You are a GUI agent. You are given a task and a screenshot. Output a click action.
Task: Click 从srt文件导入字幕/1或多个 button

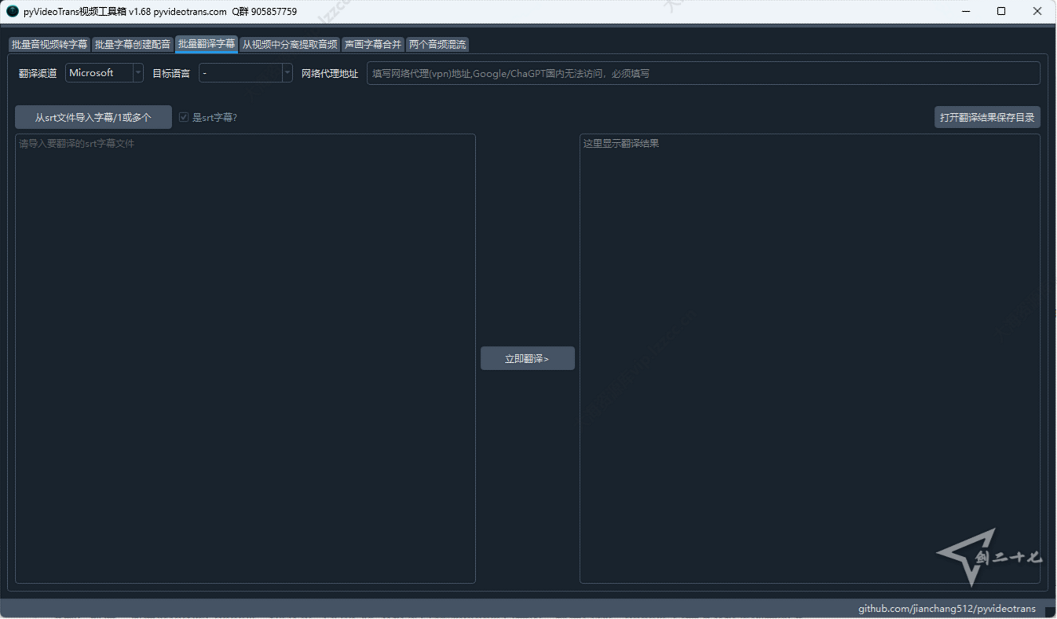93,117
